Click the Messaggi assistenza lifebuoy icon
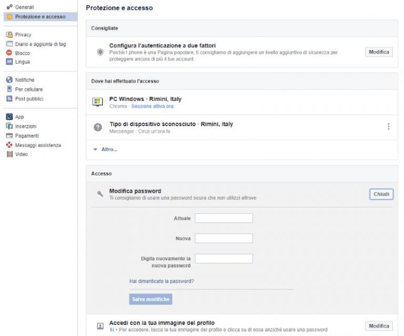 tap(9, 145)
